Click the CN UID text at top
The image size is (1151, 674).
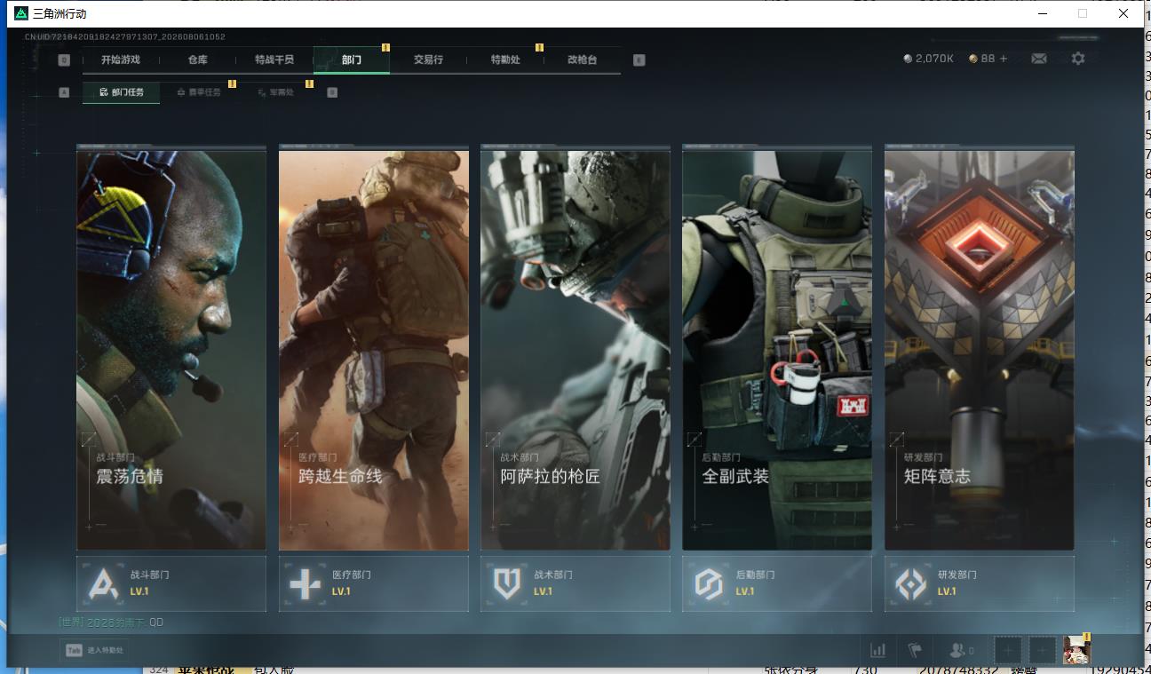(125, 37)
